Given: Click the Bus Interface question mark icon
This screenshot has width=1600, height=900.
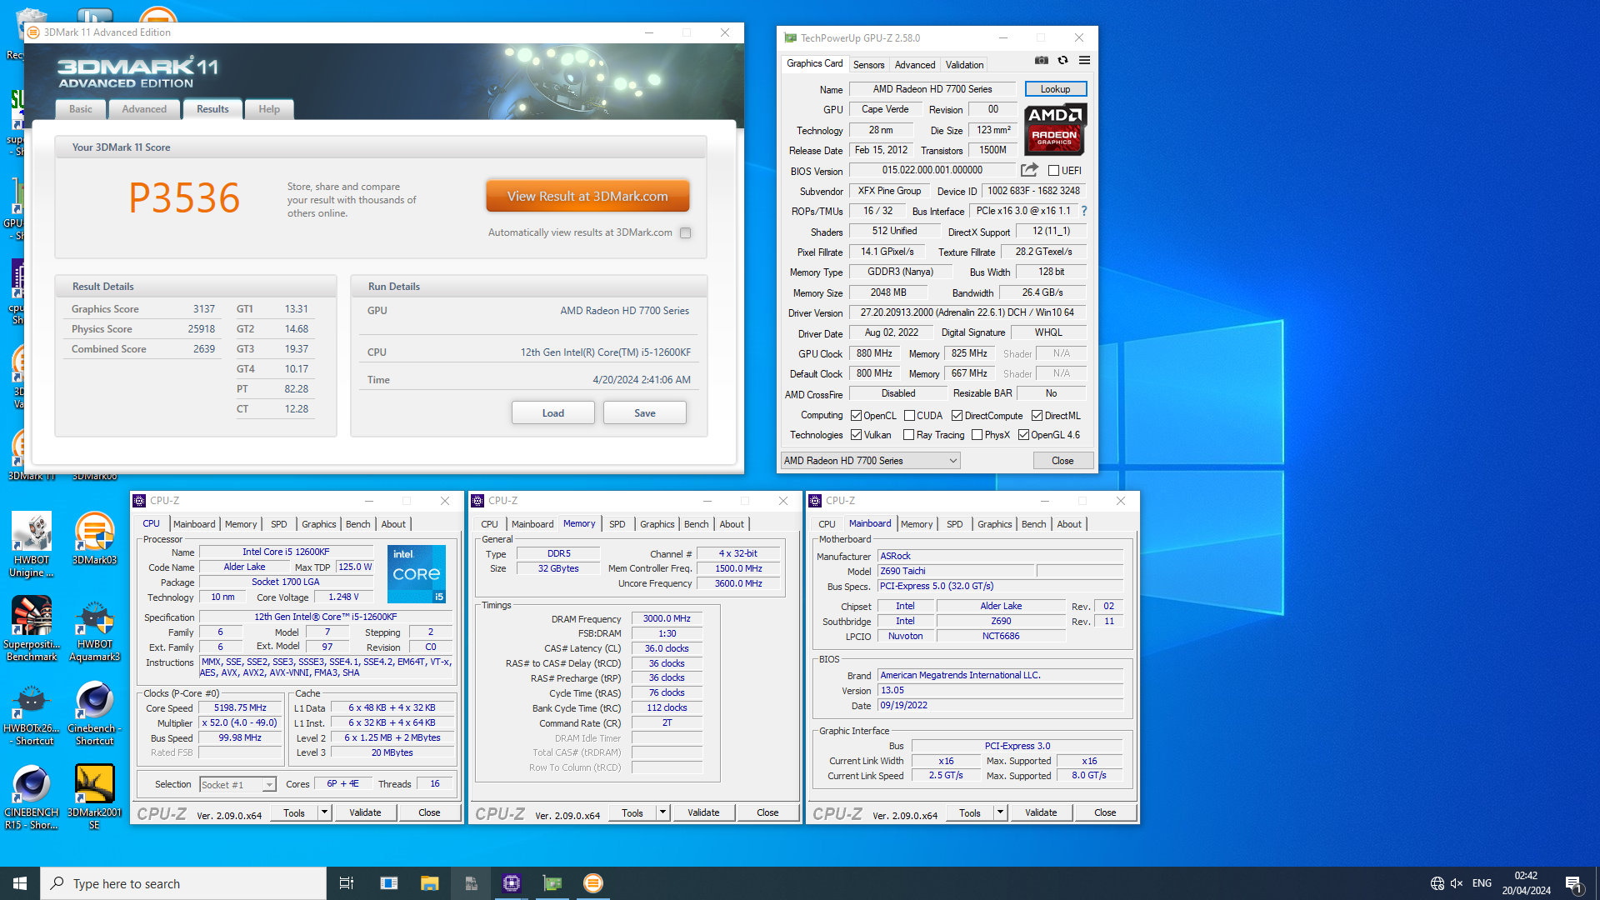Looking at the screenshot, I should tap(1084, 211).
